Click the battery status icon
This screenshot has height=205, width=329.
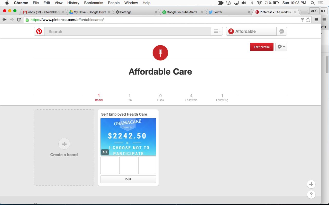pyautogui.click(x=276, y=3)
